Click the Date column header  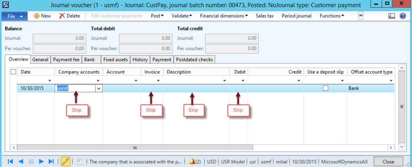36,72
